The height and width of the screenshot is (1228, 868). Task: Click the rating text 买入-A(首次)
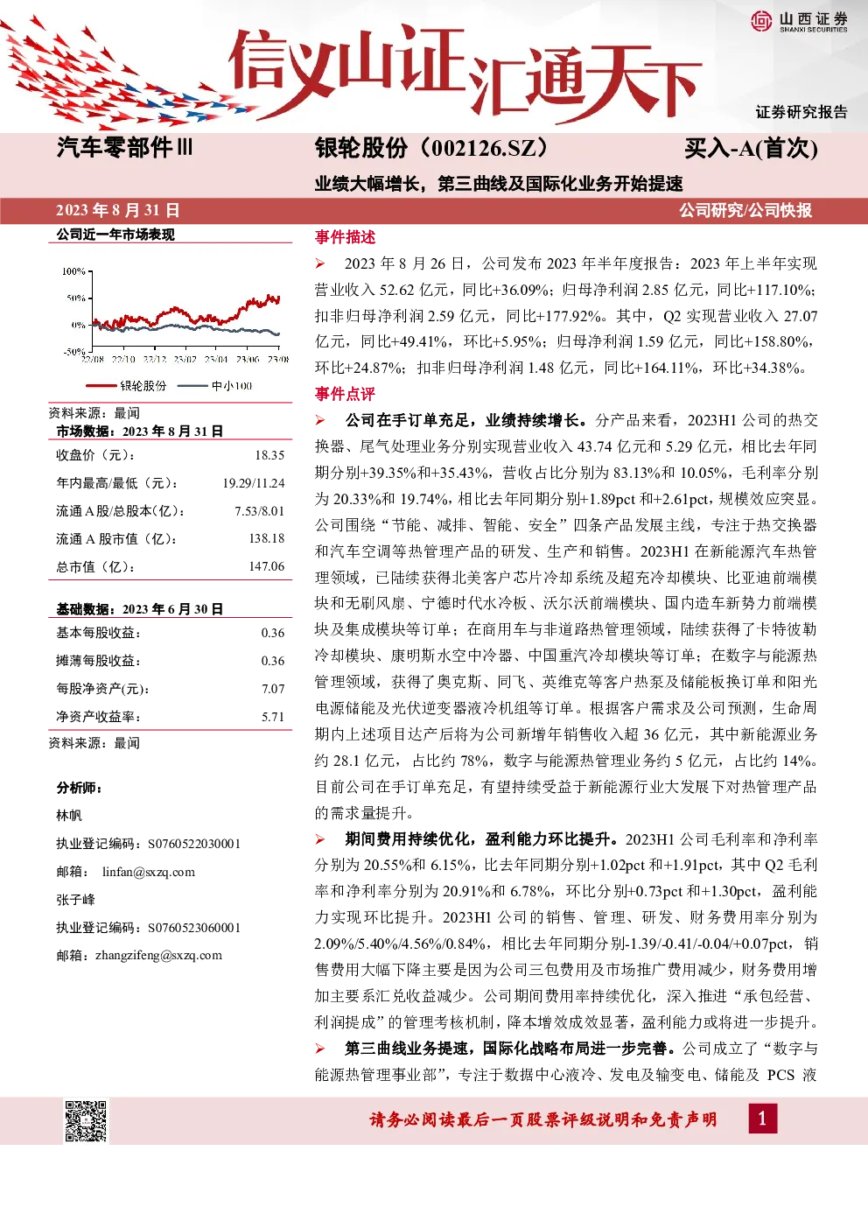751,148
